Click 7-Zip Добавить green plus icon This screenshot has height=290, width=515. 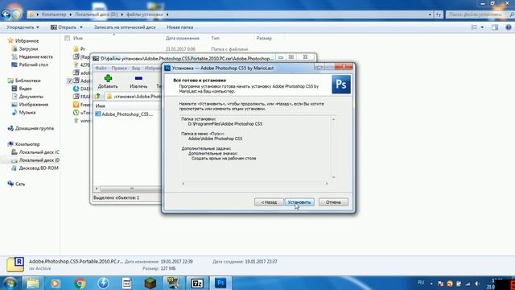point(108,79)
